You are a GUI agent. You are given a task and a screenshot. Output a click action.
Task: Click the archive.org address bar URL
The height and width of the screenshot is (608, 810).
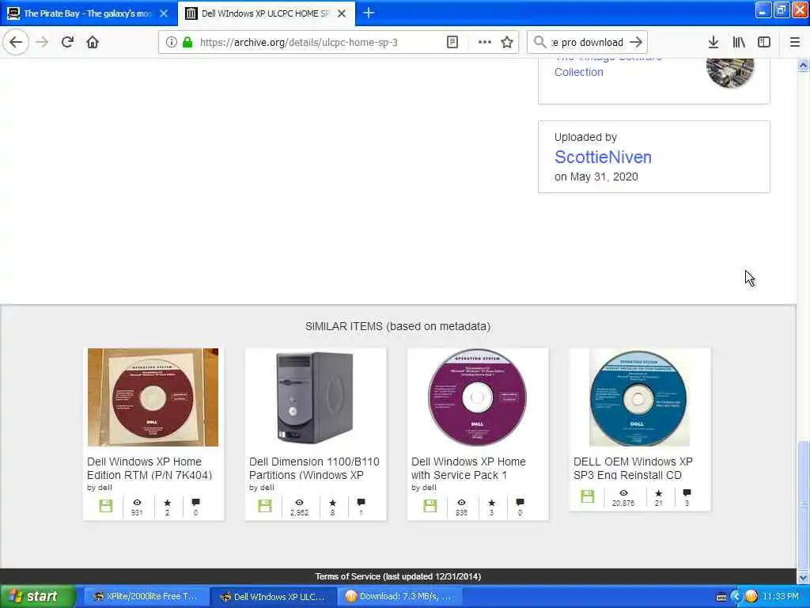298,43
